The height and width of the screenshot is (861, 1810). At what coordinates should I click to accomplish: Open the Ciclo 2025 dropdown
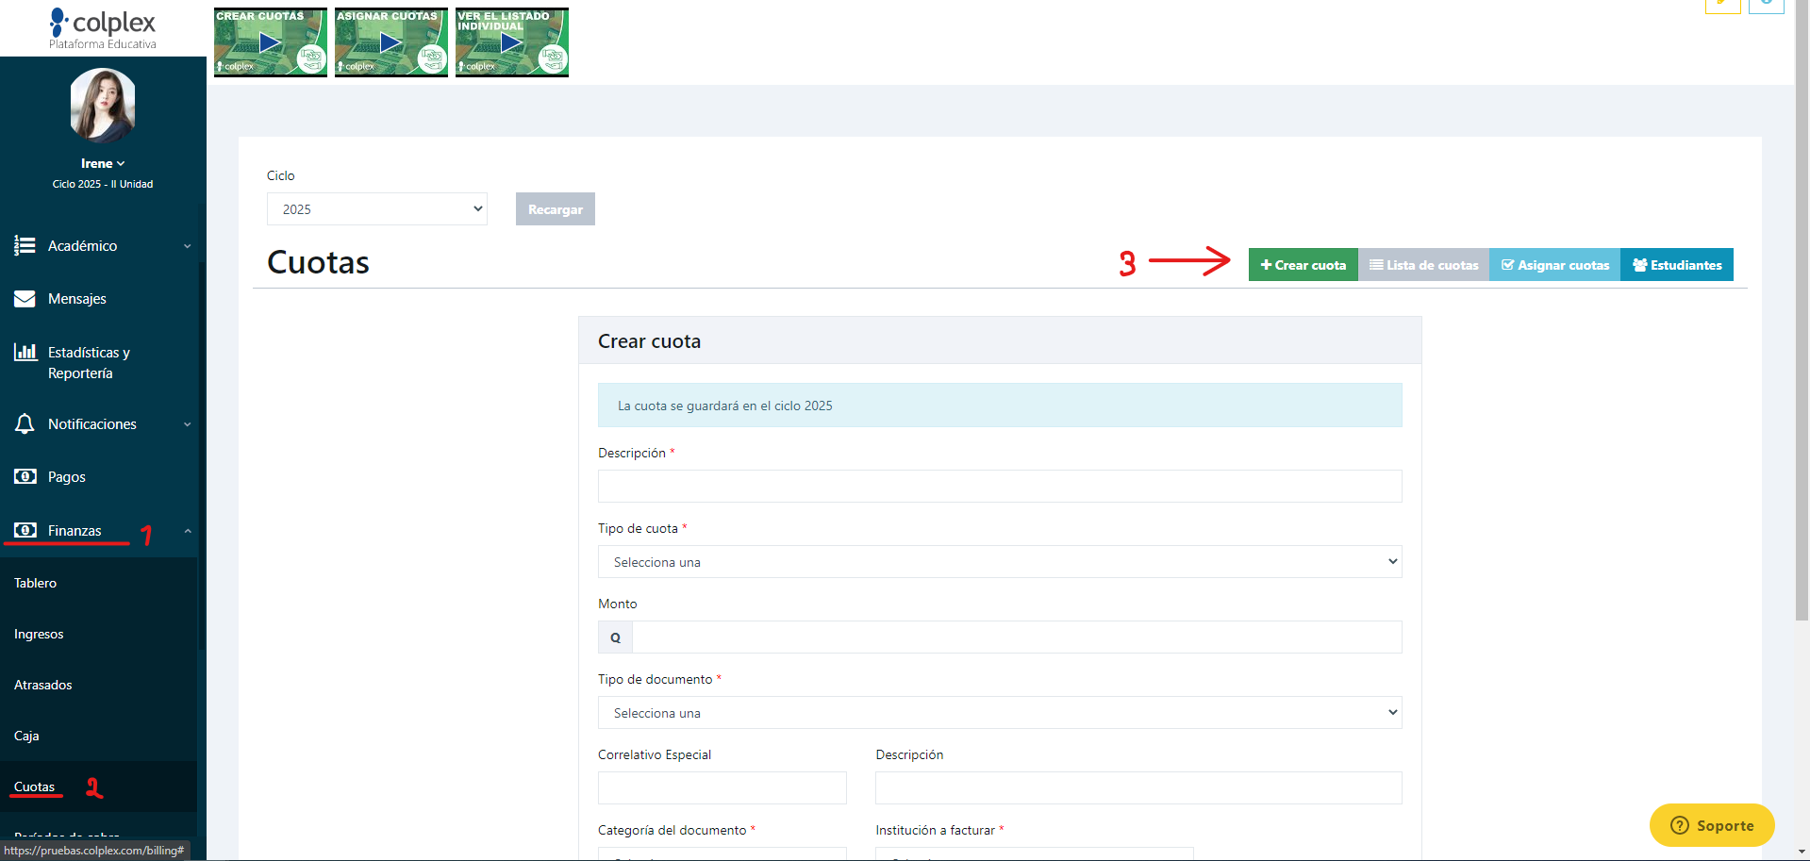377,209
